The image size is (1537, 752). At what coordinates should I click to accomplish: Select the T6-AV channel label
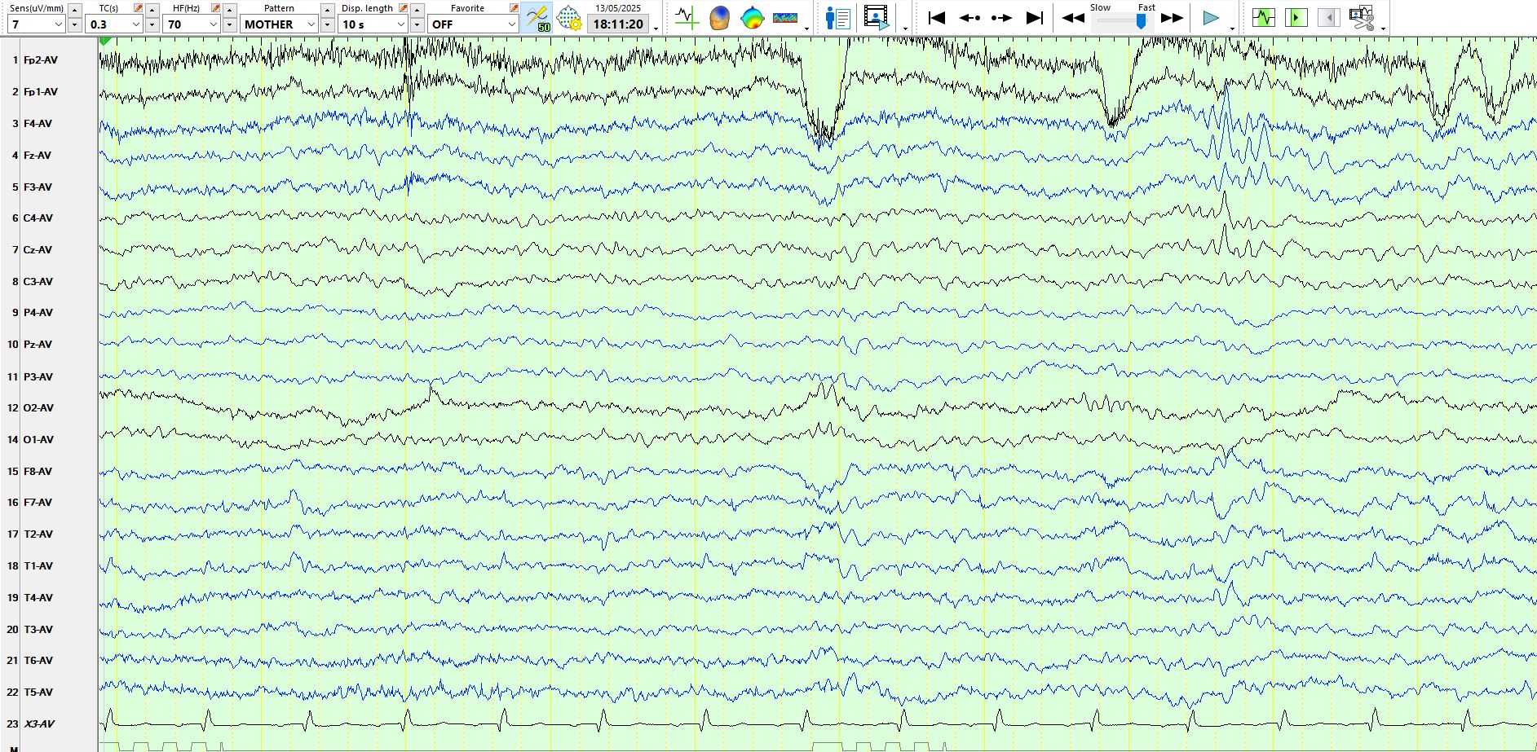coord(38,661)
